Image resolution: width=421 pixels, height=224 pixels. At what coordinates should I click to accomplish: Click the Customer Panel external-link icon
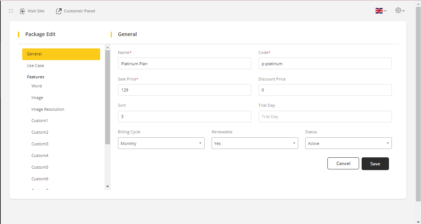(59, 11)
